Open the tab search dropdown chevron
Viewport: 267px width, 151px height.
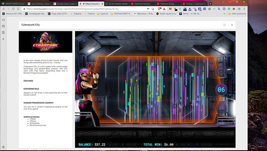click(223, 2)
